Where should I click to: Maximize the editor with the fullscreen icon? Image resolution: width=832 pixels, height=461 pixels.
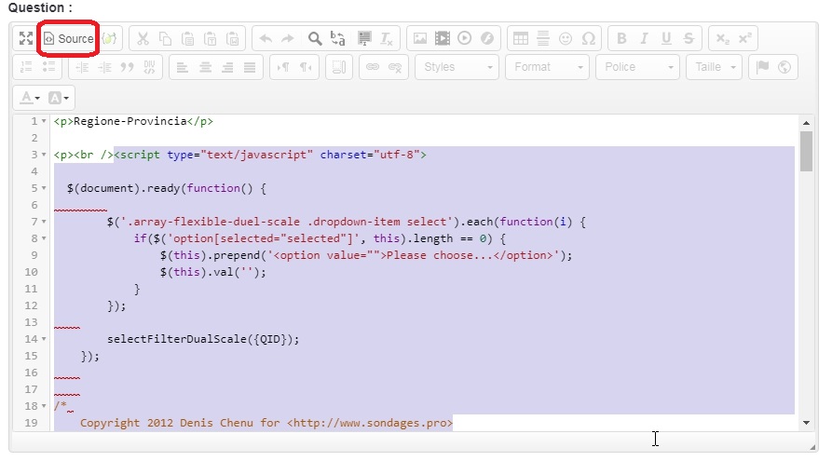pyautogui.click(x=25, y=38)
